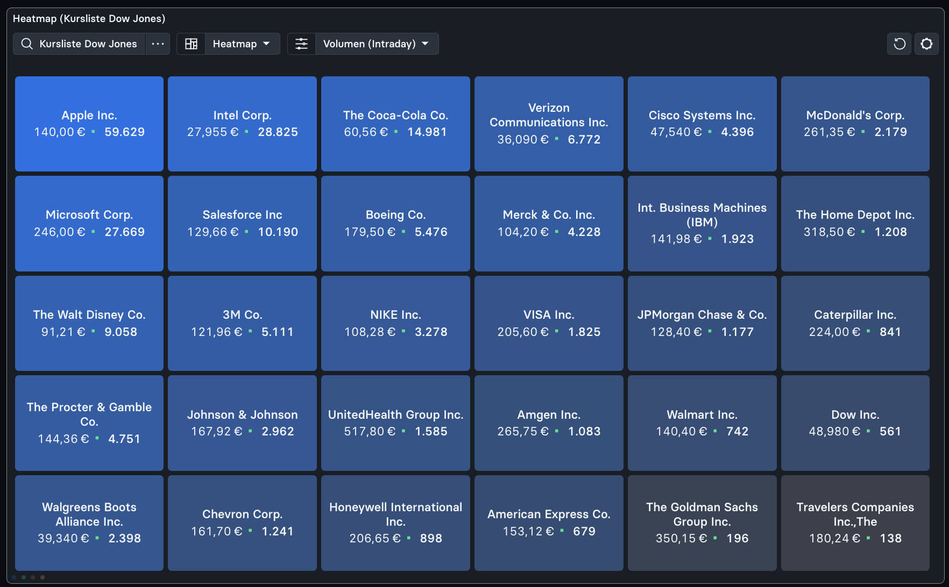
Task: Click Verizon Communications Inc. tile
Action: (549, 124)
